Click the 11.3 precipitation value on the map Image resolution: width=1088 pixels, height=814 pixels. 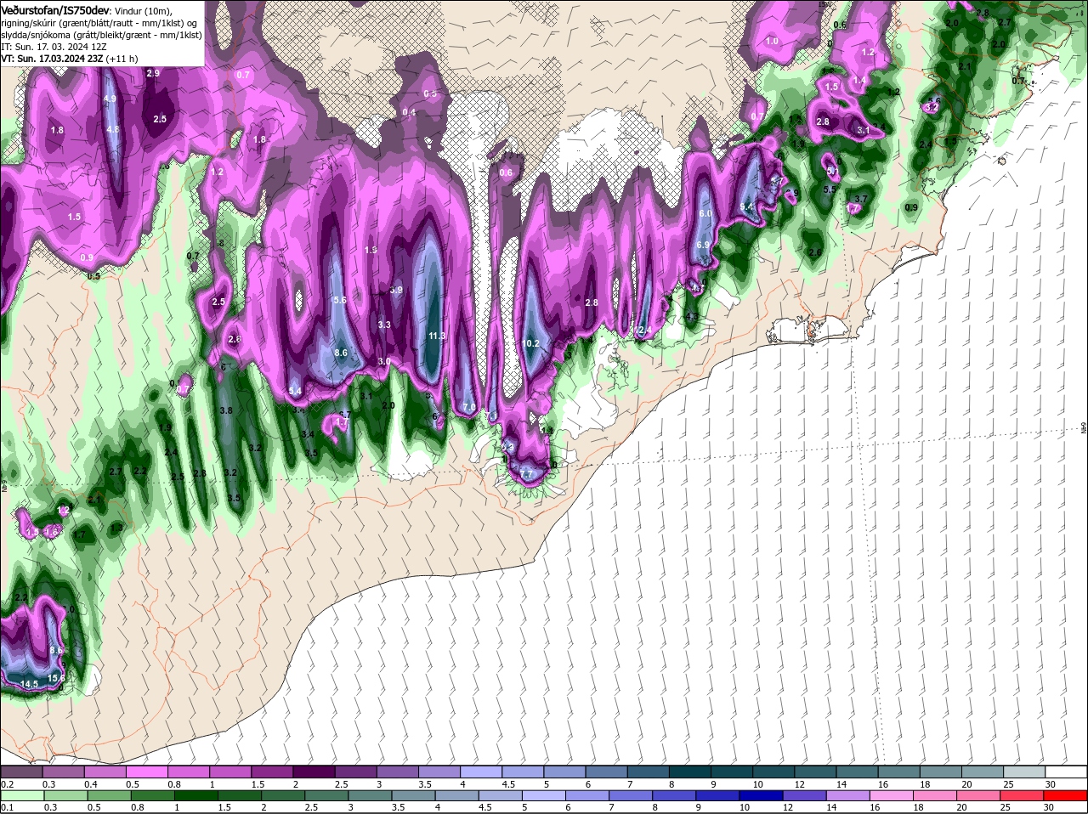437,336
